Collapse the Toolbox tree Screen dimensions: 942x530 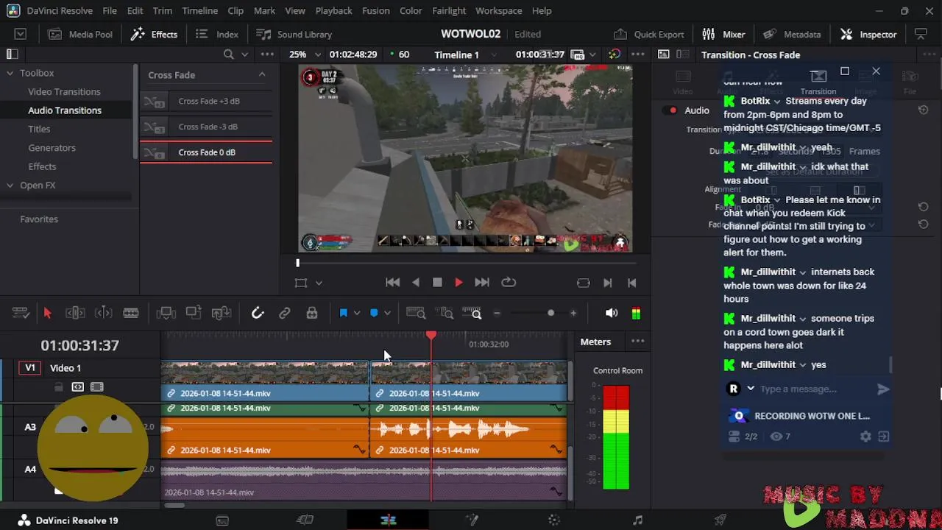click(x=10, y=73)
